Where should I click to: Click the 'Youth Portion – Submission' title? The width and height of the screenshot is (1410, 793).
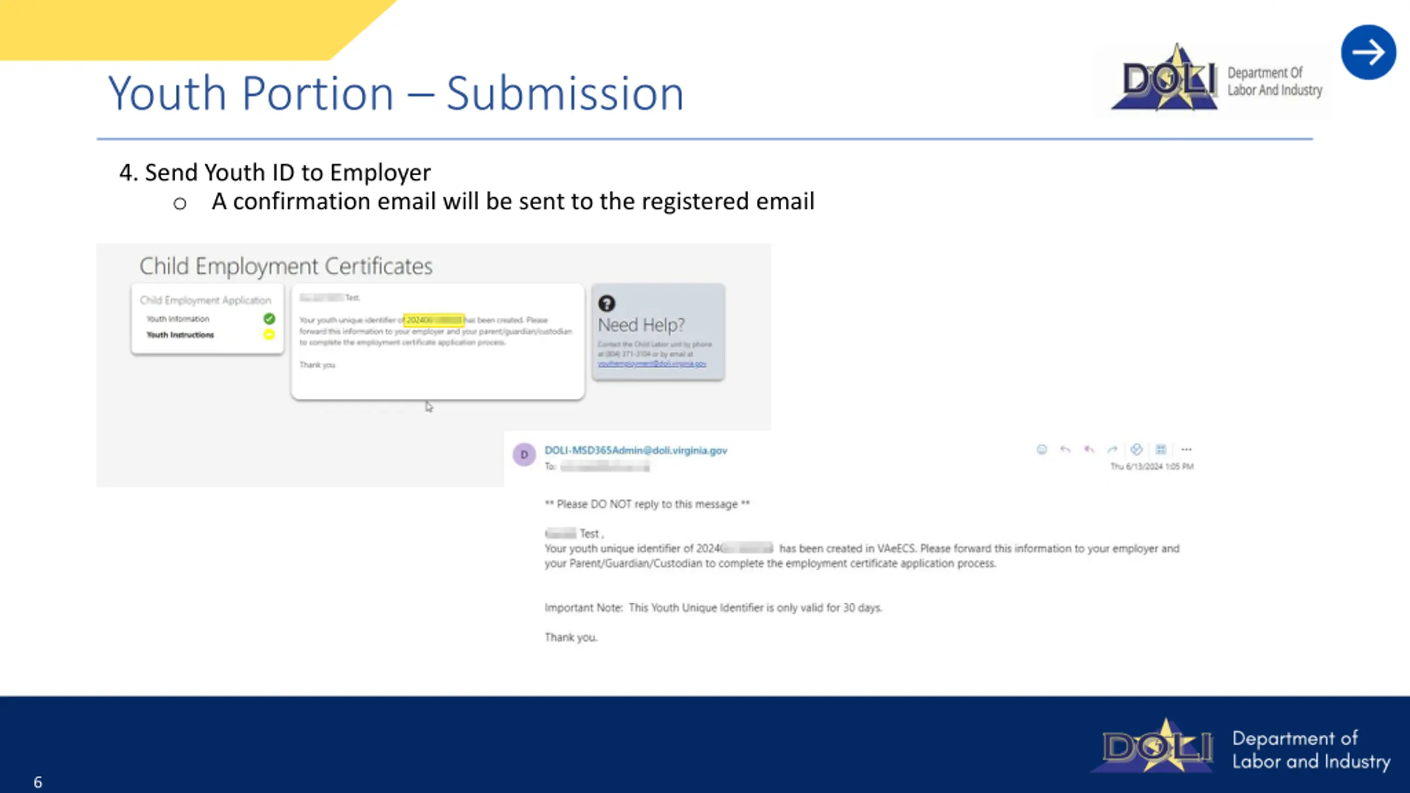coord(396,93)
